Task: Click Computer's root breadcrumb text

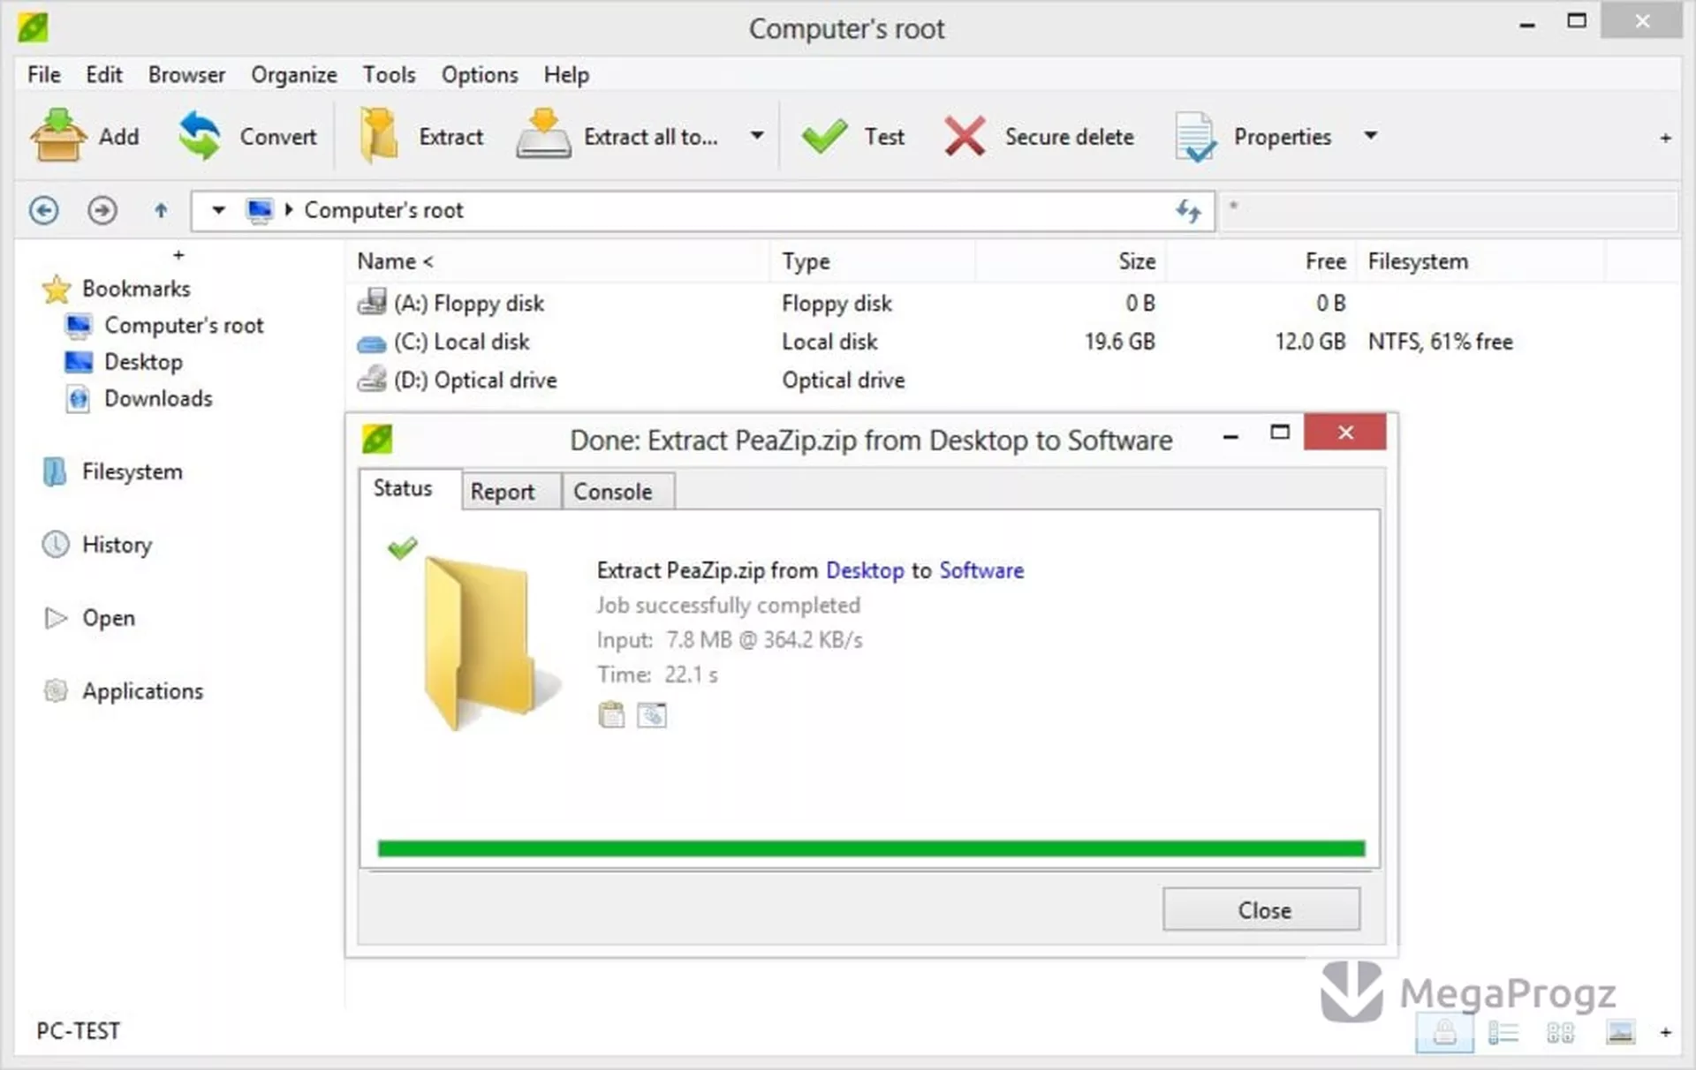Action: coord(383,210)
